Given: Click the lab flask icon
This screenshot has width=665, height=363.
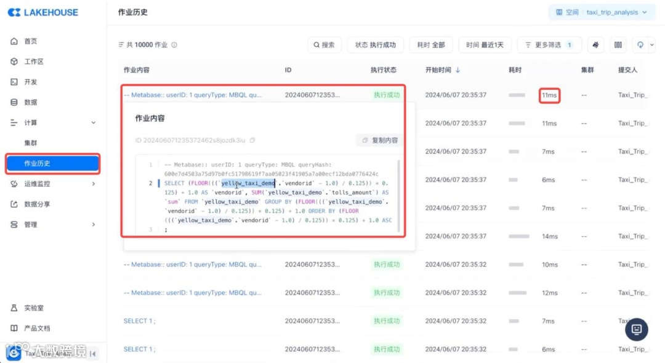Looking at the screenshot, I should tap(14, 308).
